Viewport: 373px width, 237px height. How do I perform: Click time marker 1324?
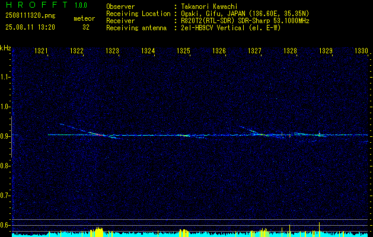pyautogui.click(x=148, y=50)
